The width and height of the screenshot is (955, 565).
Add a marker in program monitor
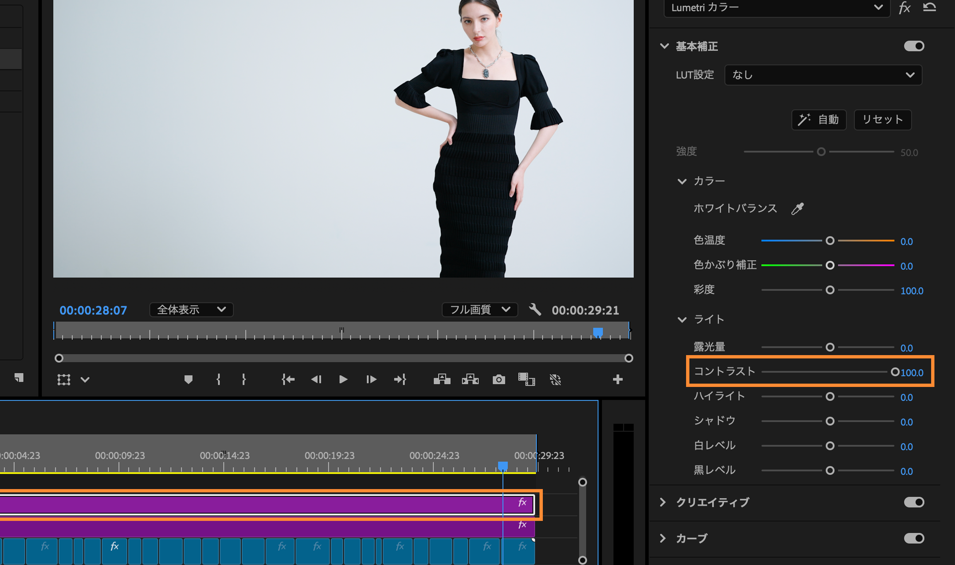tap(188, 379)
